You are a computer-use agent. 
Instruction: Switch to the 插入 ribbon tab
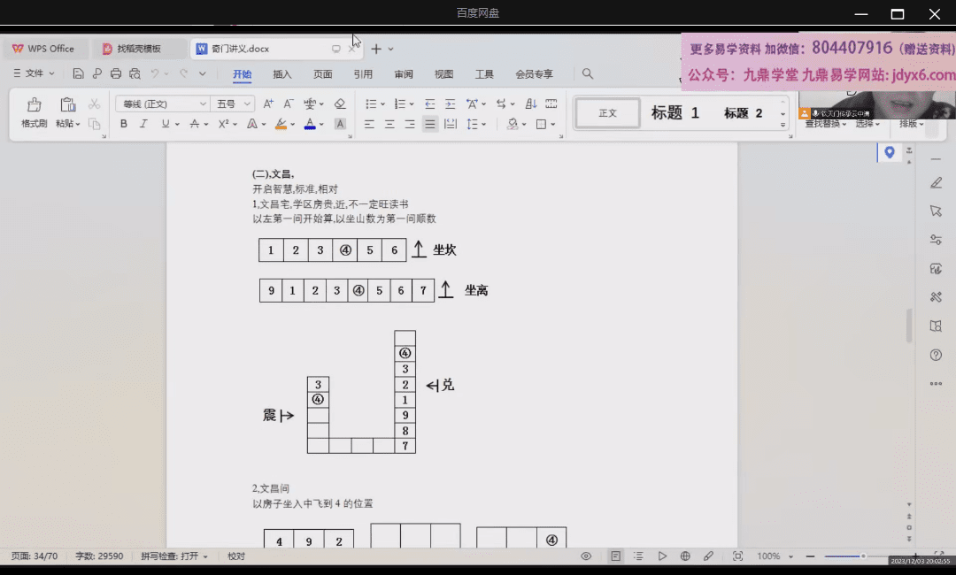[282, 74]
